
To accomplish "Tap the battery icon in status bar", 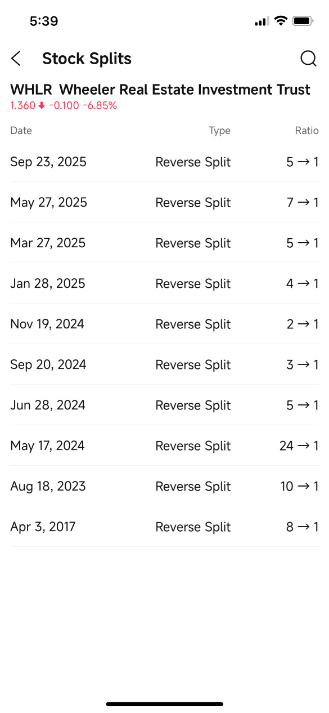I will point(303,21).
